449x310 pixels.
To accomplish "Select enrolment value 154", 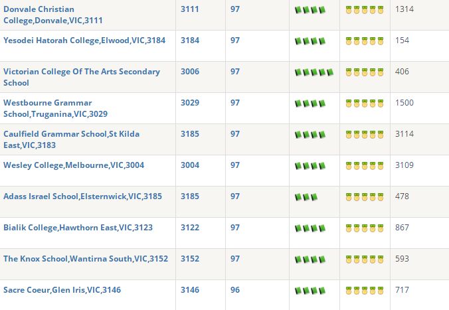I will pos(402,40).
